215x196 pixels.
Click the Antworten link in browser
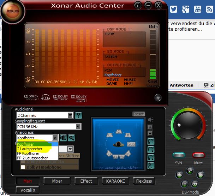click(x=181, y=85)
